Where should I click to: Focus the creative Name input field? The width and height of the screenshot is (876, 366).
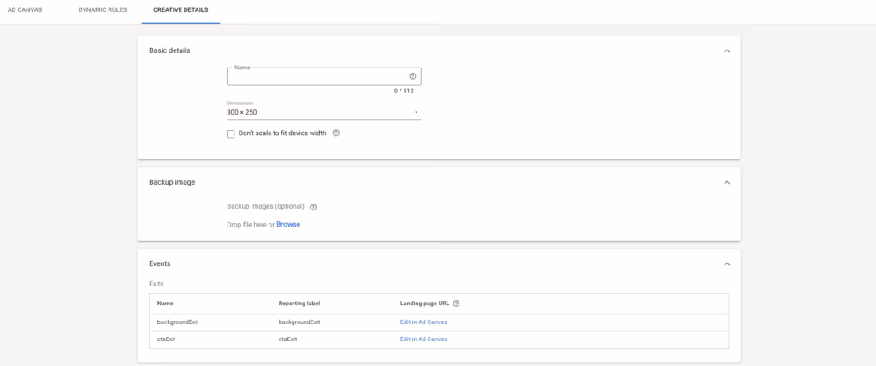point(315,77)
